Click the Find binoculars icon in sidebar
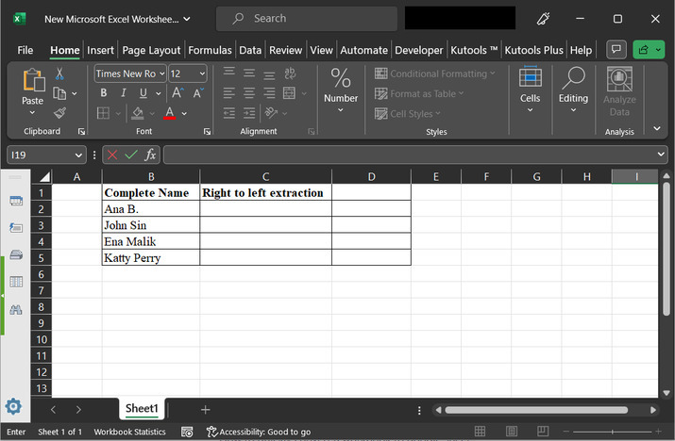Viewport: 675px width, 441px height. click(15, 308)
